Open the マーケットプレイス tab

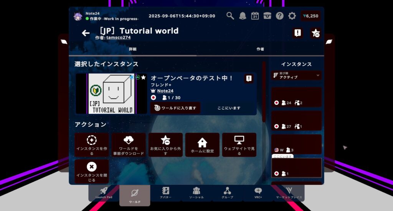289,193
